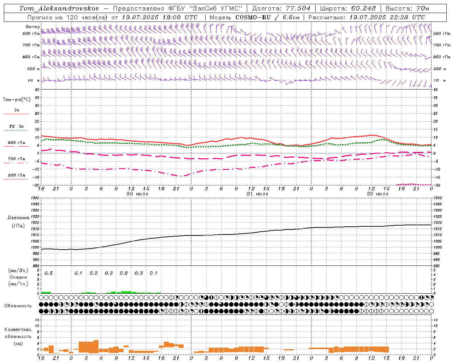Select the 'Широта: 60.248' header field
The height and width of the screenshot is (361, 452).
[x=348, y=8]
